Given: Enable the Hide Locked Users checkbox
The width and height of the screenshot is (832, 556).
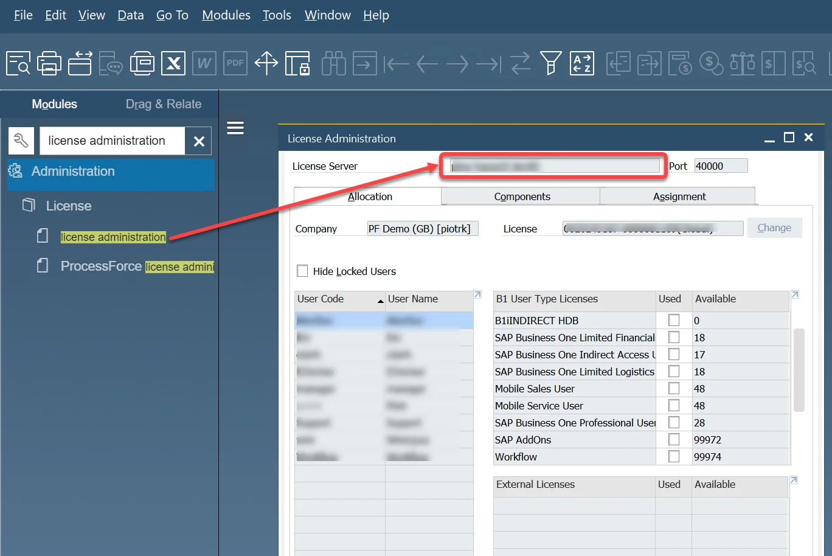Looking at the screenshot, I should click(x=302, y=271).
